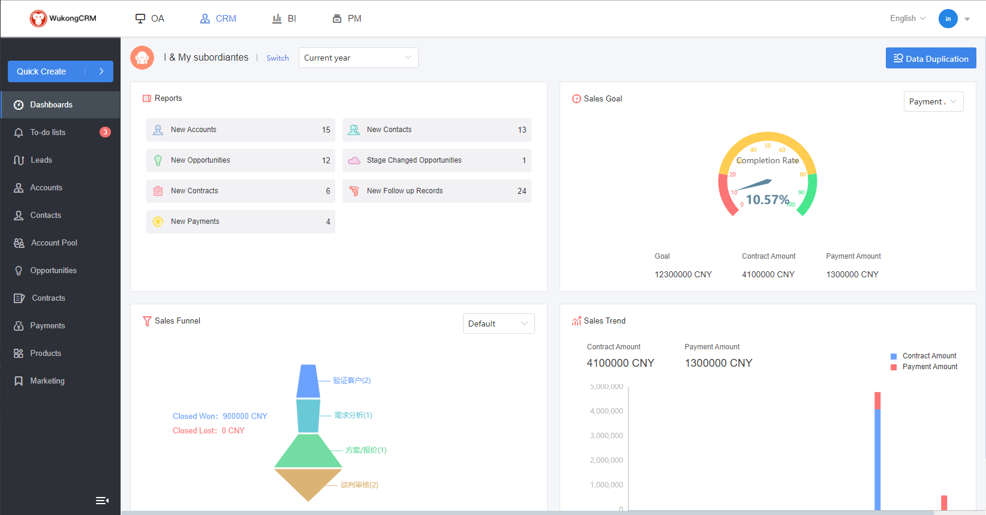
Task: Open the Current year period dropdown
Action: click(x=358, y=58)
